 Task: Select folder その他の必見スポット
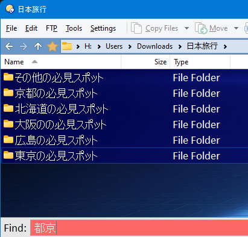[x=59, y=78]
